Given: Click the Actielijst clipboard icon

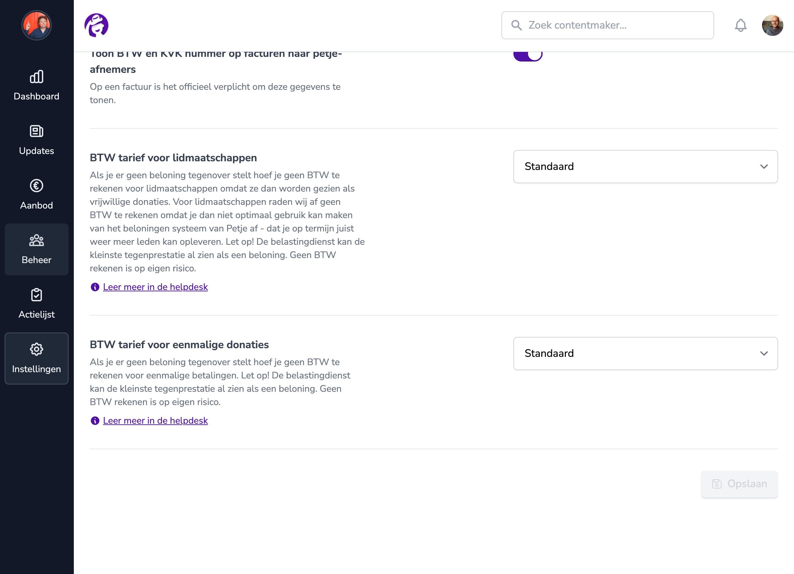Looking at the screenshot, I should pyautogui.click(x=37, y=295).
